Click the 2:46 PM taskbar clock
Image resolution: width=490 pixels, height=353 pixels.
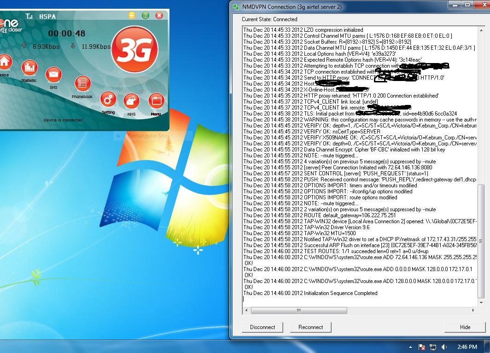467,347
